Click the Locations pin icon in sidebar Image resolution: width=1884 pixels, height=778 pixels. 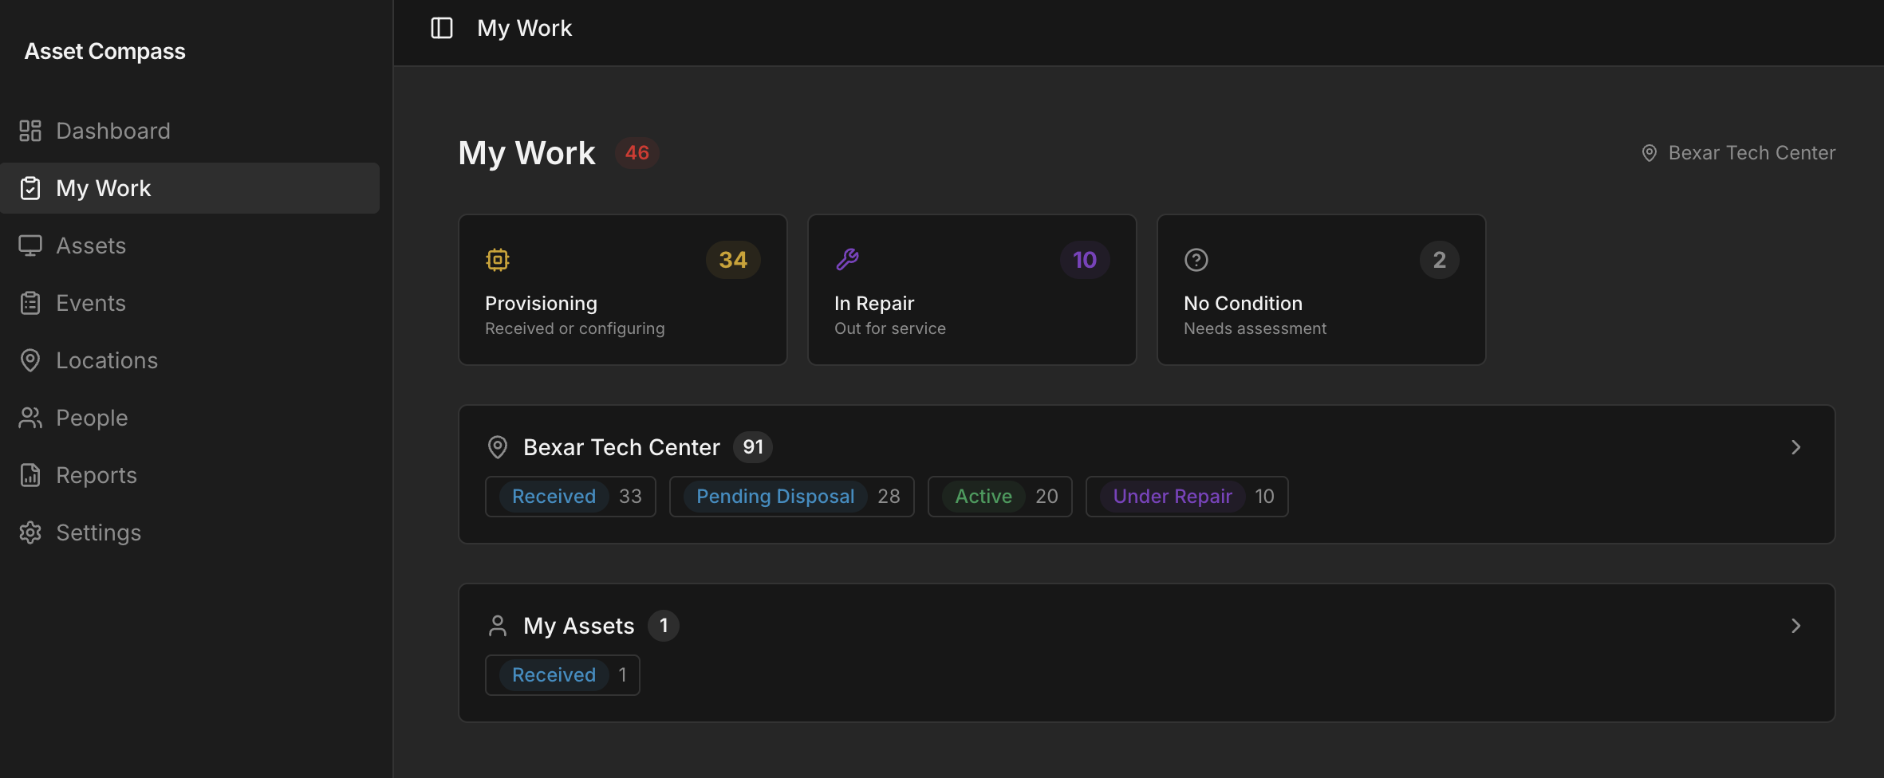[x=30, y=360]
